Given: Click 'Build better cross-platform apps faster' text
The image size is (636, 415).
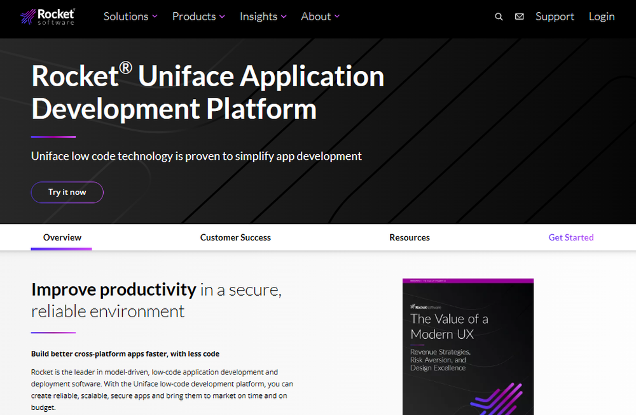Looking at the screenshot, I should (125, 354).
